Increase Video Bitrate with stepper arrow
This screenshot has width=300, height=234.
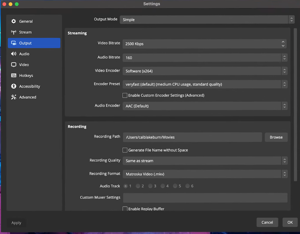[x=283, y=42]
